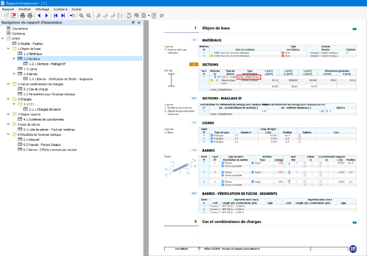Select 6.1 Résumé in the tree
The image size is (367, 256).
(31, 140)
